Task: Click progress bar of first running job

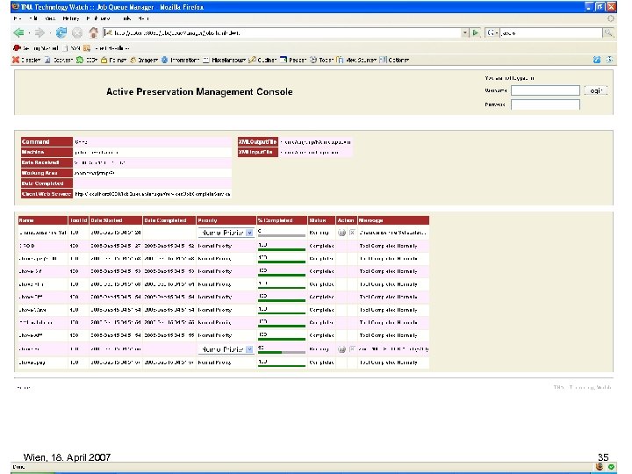Action: pyautogui.click(x=281, y=235)
